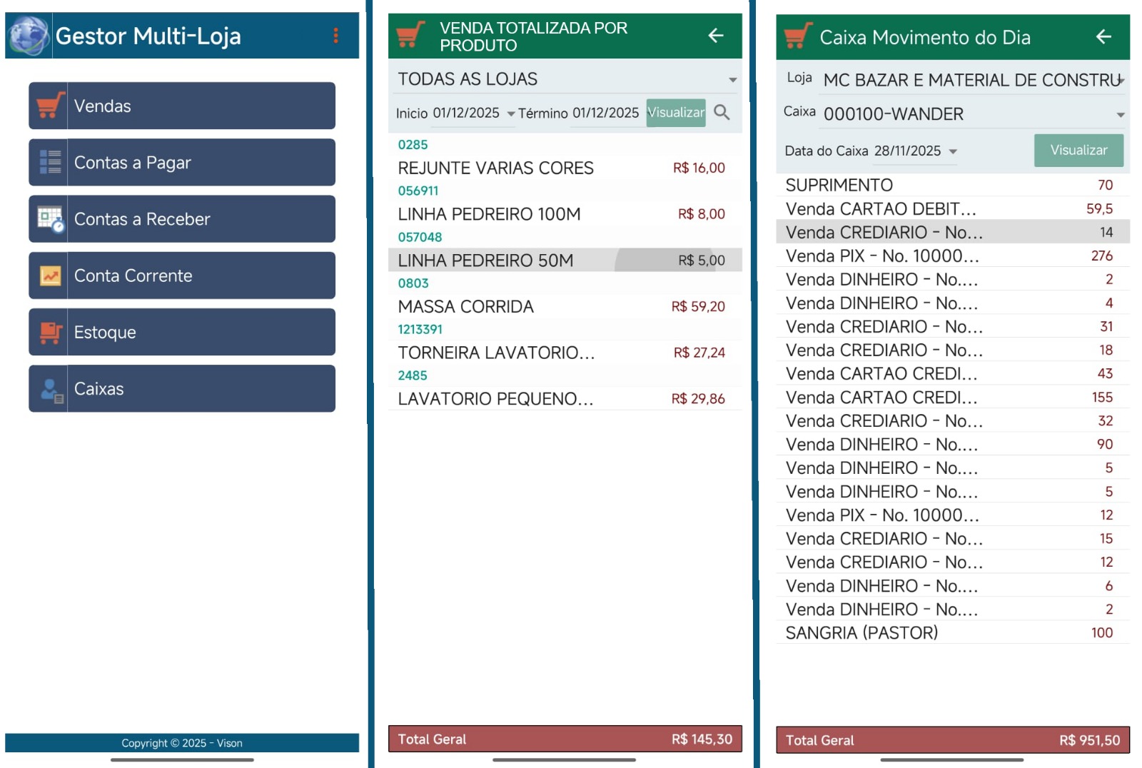Screen dimensions: 1142x768
Task: Click the Conta Corrente chart icon
Action: tap(49, 276)
